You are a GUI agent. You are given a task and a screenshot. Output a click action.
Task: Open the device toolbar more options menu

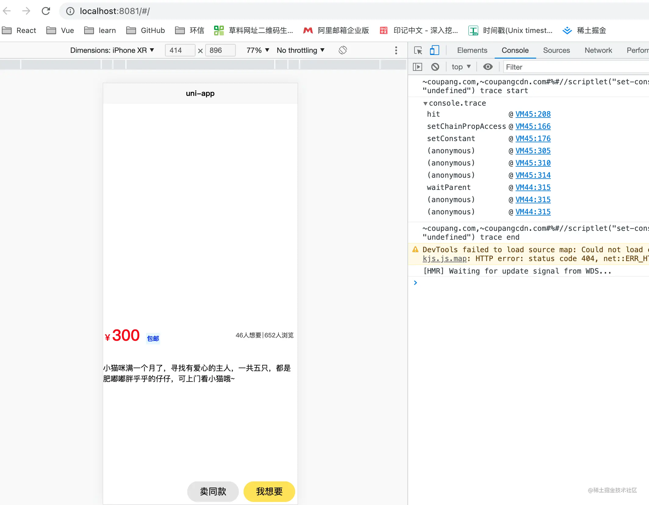(396, 50)
